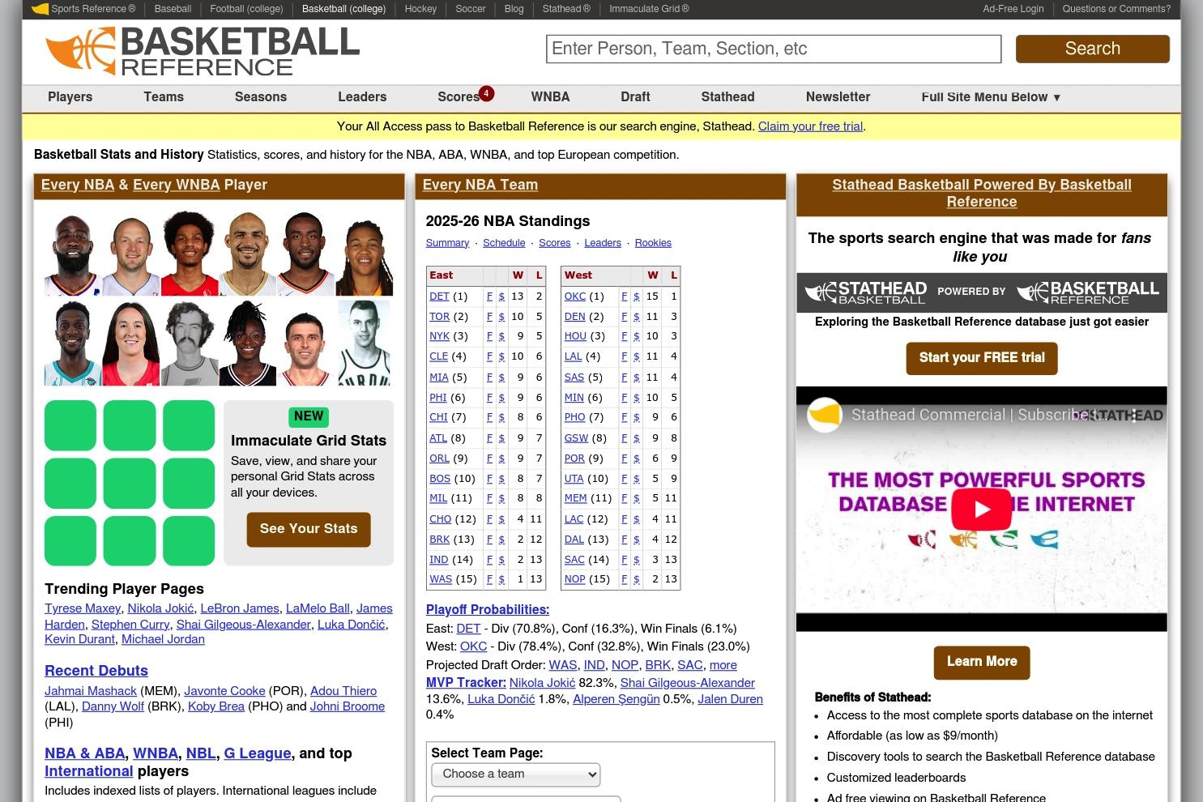Open LeBron James's trending player page
Screen dimensions: 1203x802
coord(239,608)
